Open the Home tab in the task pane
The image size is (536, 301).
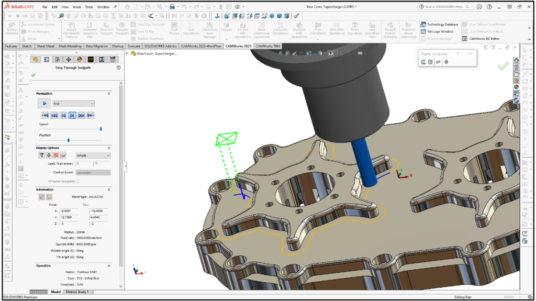coord(516,61)
